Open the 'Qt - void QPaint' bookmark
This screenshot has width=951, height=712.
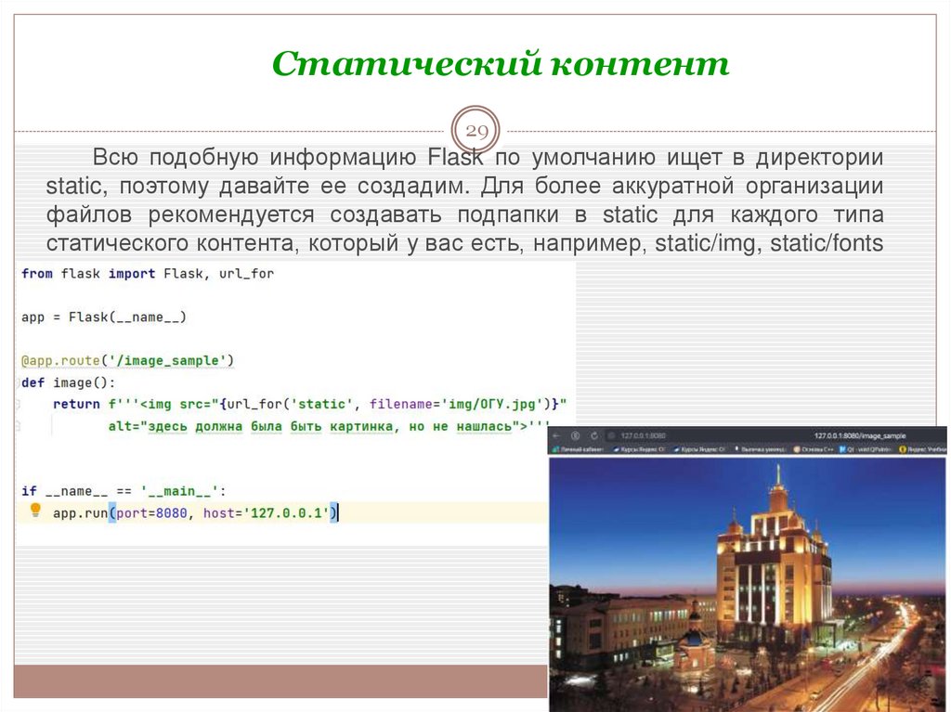865,449
